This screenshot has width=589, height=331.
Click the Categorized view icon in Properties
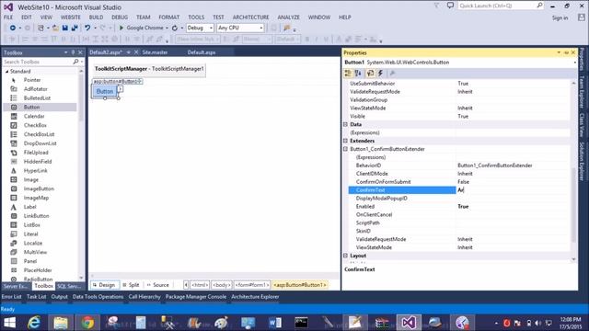[348, 74]
